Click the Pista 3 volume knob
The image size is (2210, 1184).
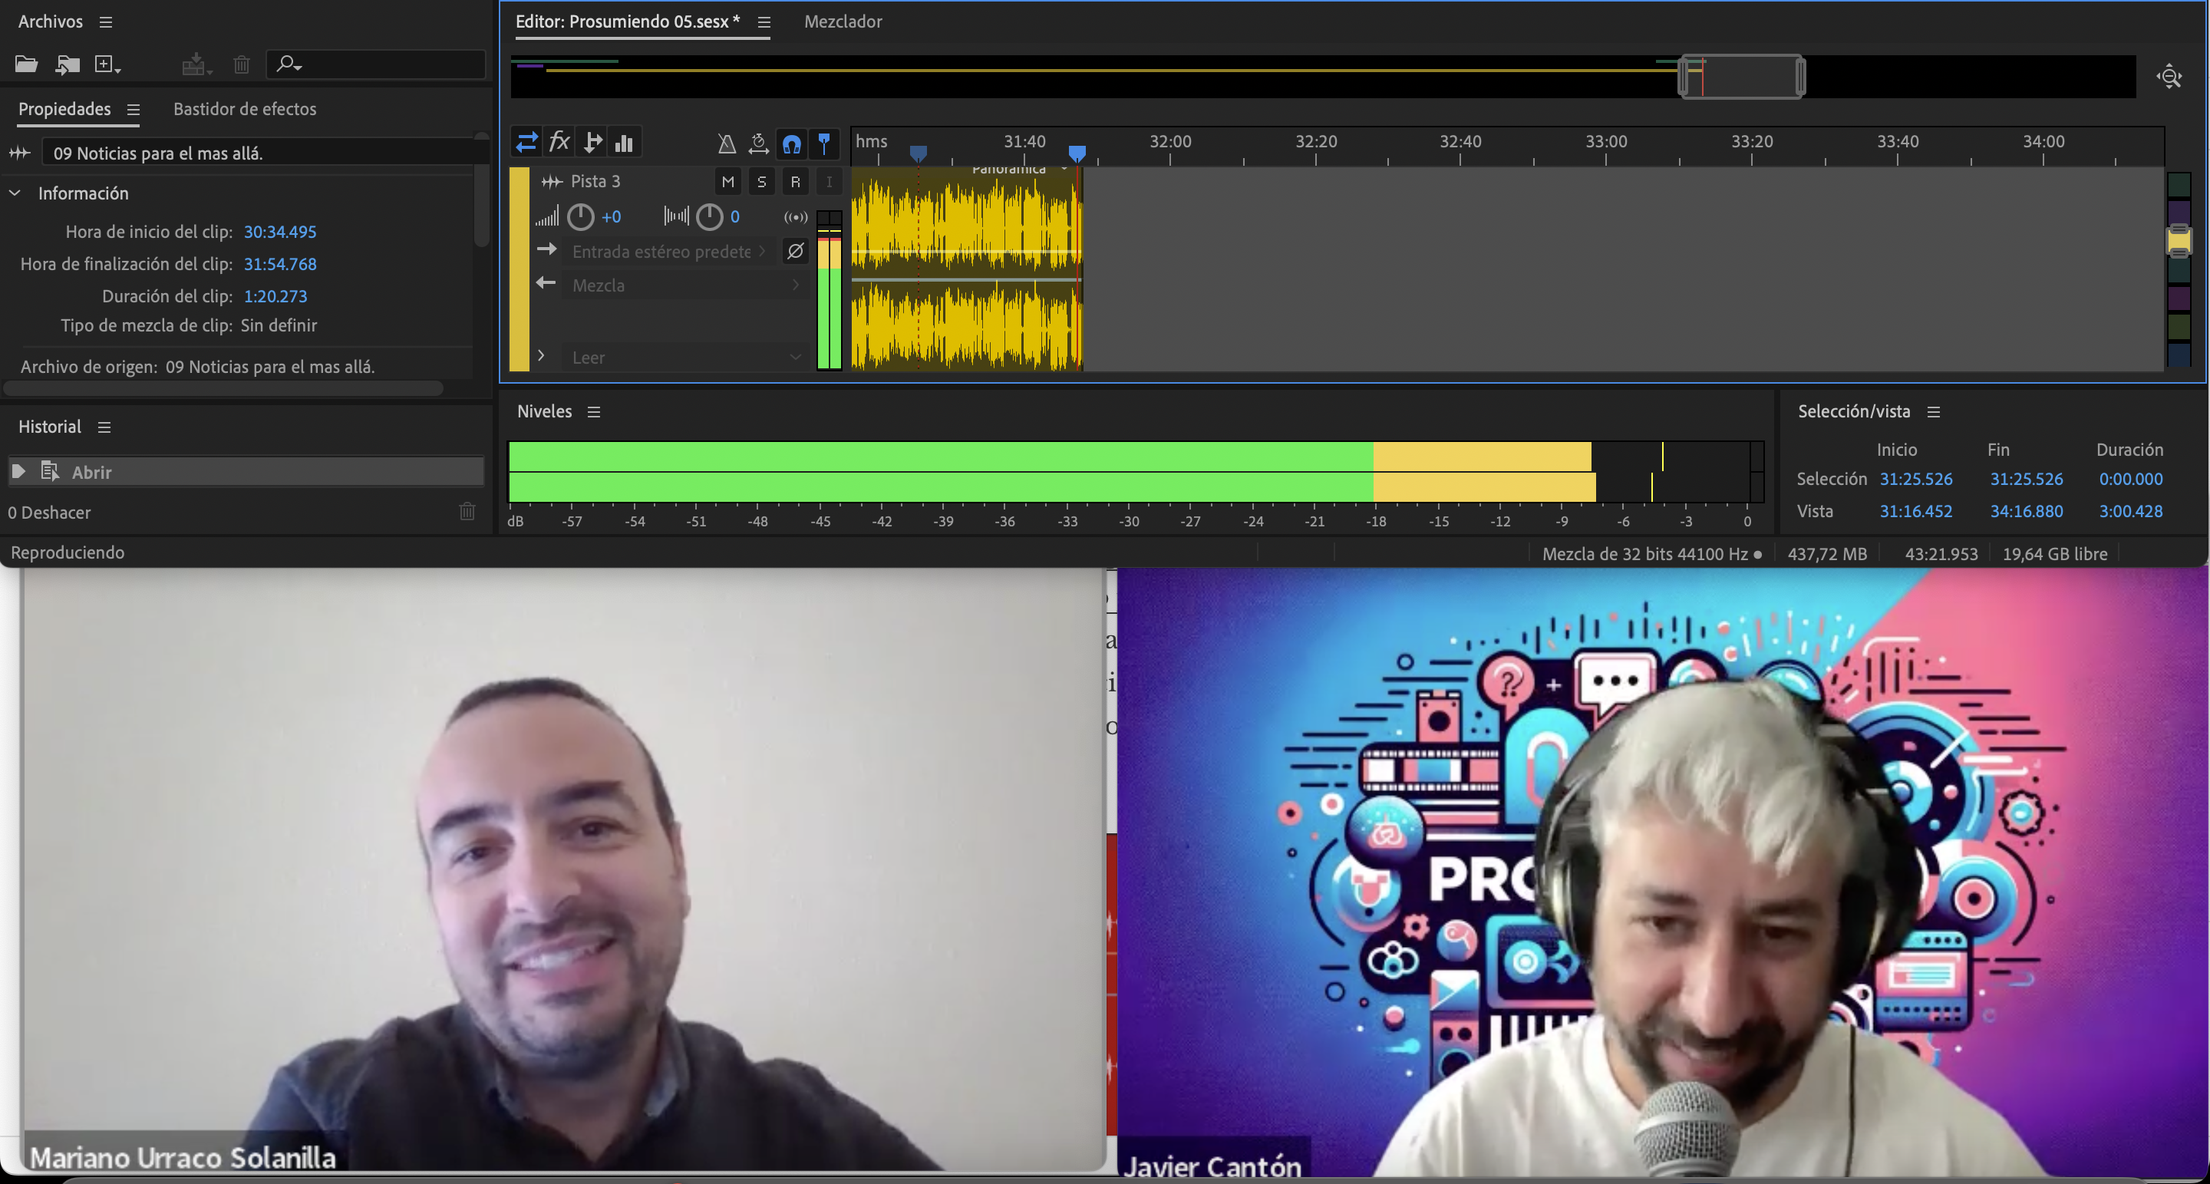coord(581,217)
